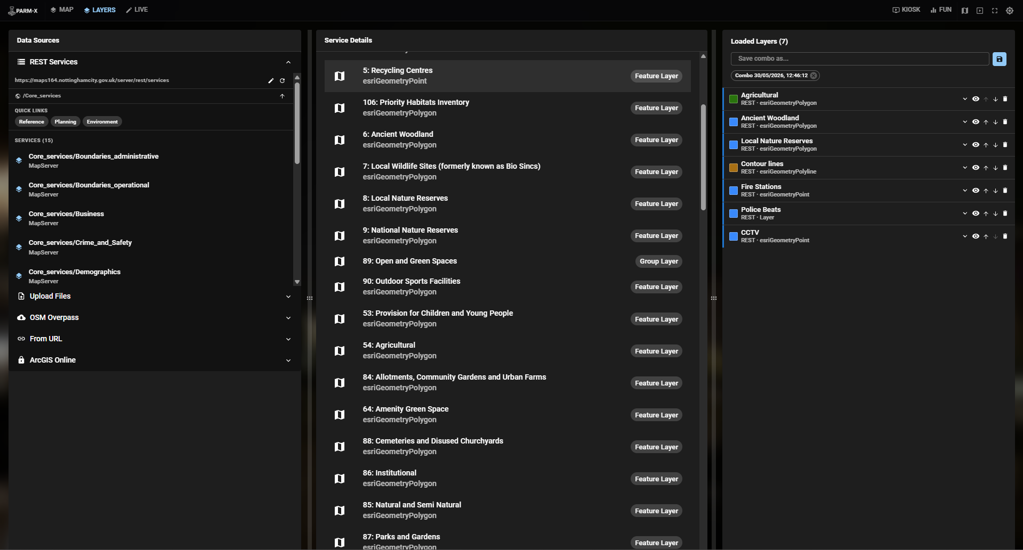Image resolution: width=1023 pixels, height=550 pixels.
Task: Edit the REST services URL with pencil icon
Action: pyautogui.click(x=271, y=81)
